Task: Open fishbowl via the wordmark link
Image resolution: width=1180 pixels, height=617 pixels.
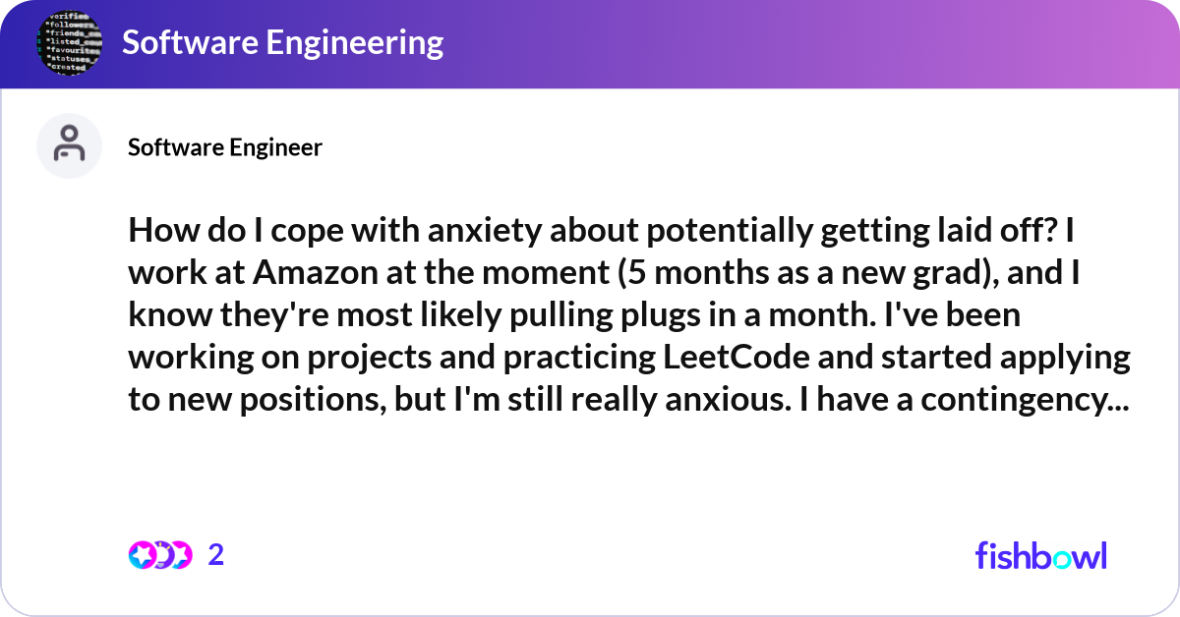Action: coord(1040,555)
